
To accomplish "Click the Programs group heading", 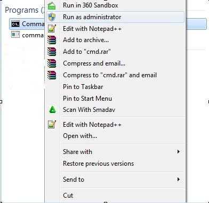I will (25, 10).
